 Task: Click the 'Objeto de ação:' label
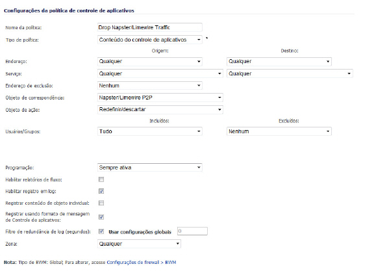click(23, 110)
